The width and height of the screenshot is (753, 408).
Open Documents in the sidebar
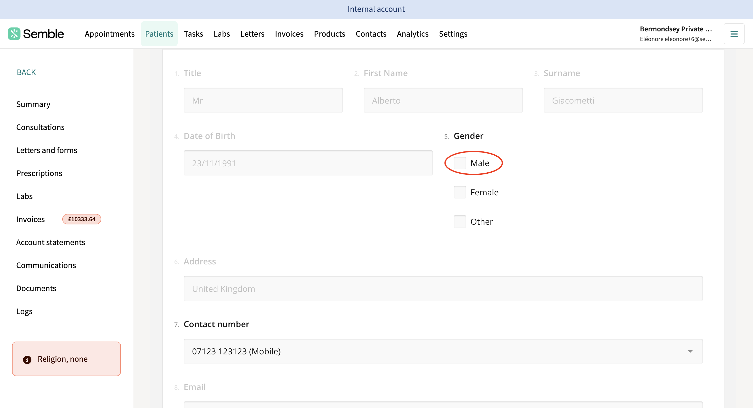coord(36,288)
